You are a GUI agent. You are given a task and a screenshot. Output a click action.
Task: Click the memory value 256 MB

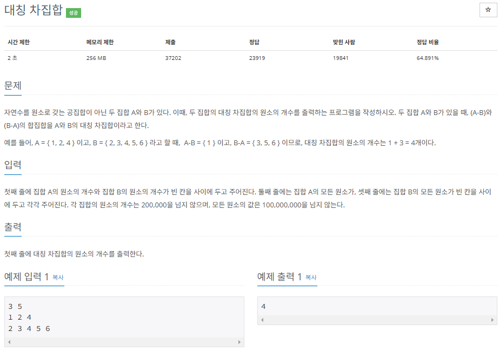click(96, 58)
